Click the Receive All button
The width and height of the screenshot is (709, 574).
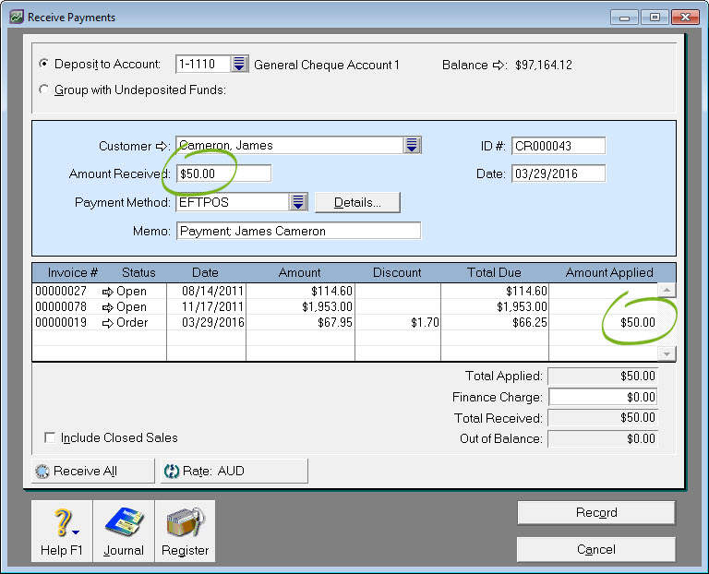92,471
